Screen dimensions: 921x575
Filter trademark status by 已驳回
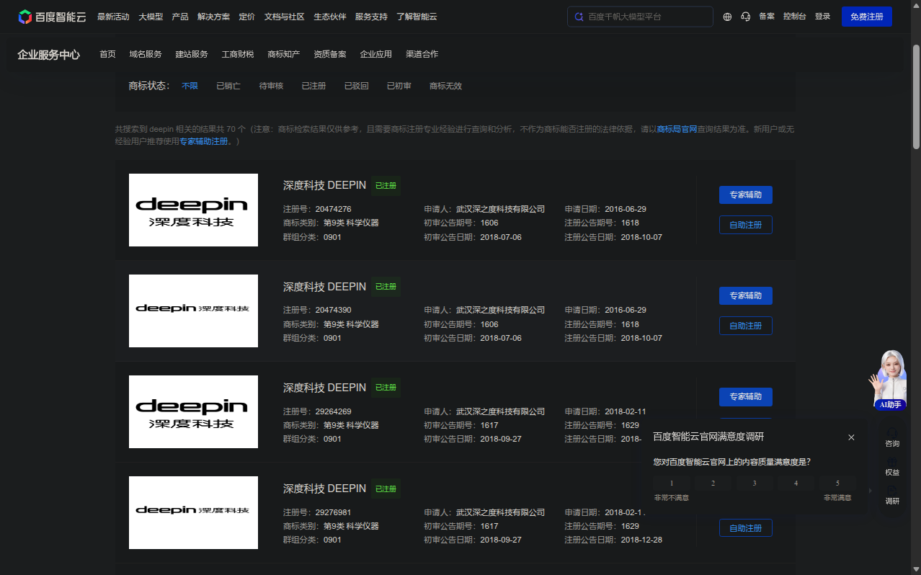click(x=356, y=86)
